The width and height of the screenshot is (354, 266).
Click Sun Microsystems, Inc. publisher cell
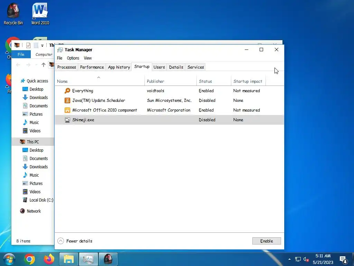[169, 100]
